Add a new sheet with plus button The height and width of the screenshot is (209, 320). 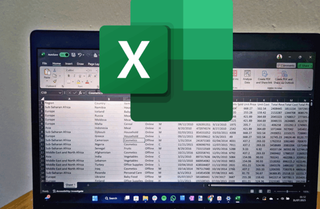pyautogui.click(x=88, y=185)
